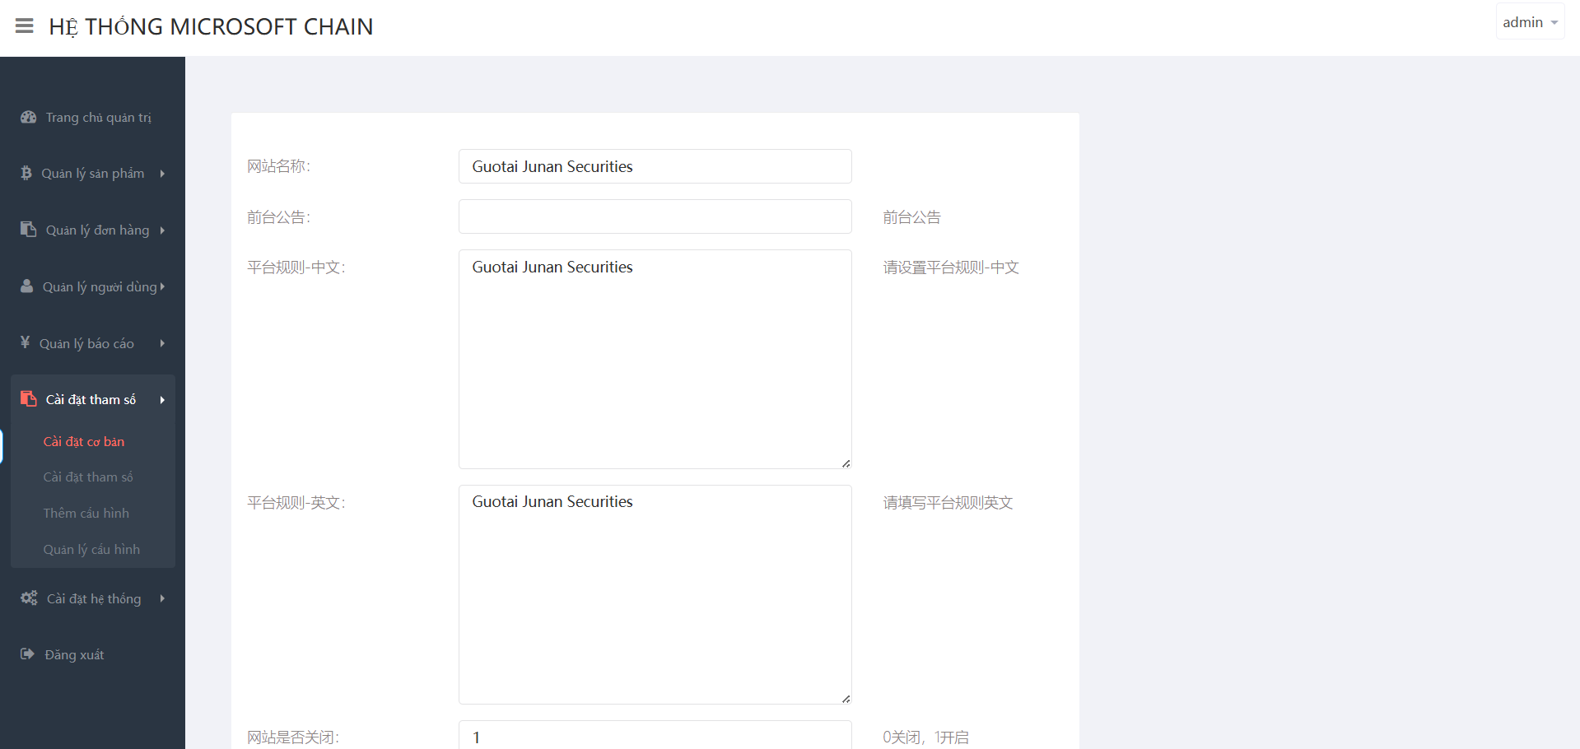1580x749 pixels.
Task: Go to Thêm cấu hình
Action: point(86,514)
